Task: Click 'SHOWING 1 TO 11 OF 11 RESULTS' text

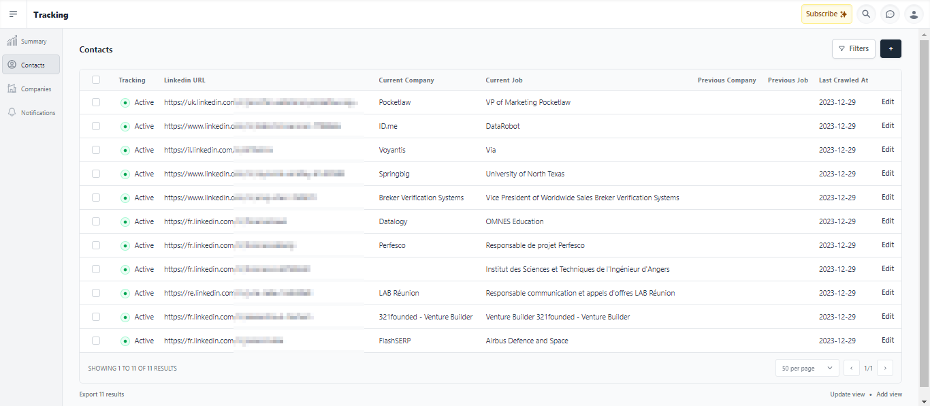Action: tap(132, 369)
